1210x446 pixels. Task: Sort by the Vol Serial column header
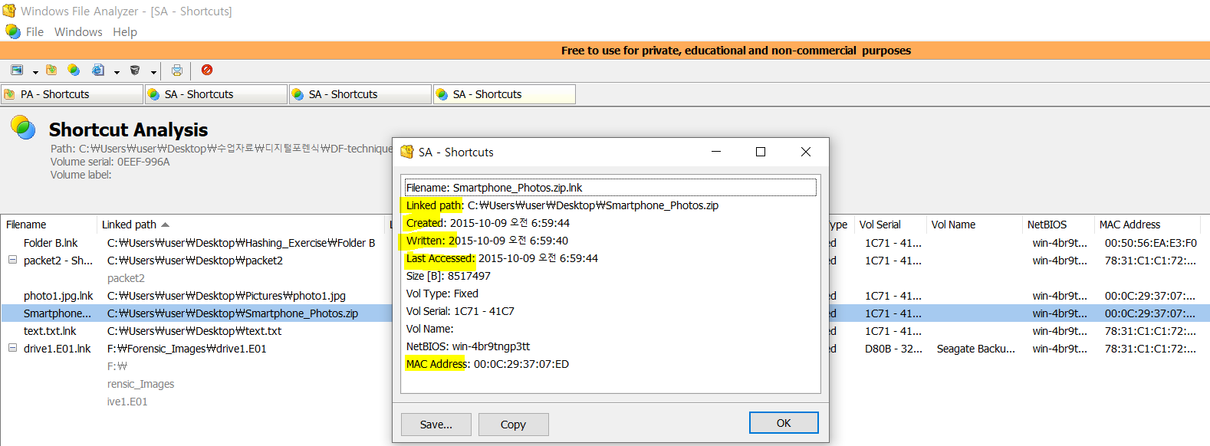889,225
